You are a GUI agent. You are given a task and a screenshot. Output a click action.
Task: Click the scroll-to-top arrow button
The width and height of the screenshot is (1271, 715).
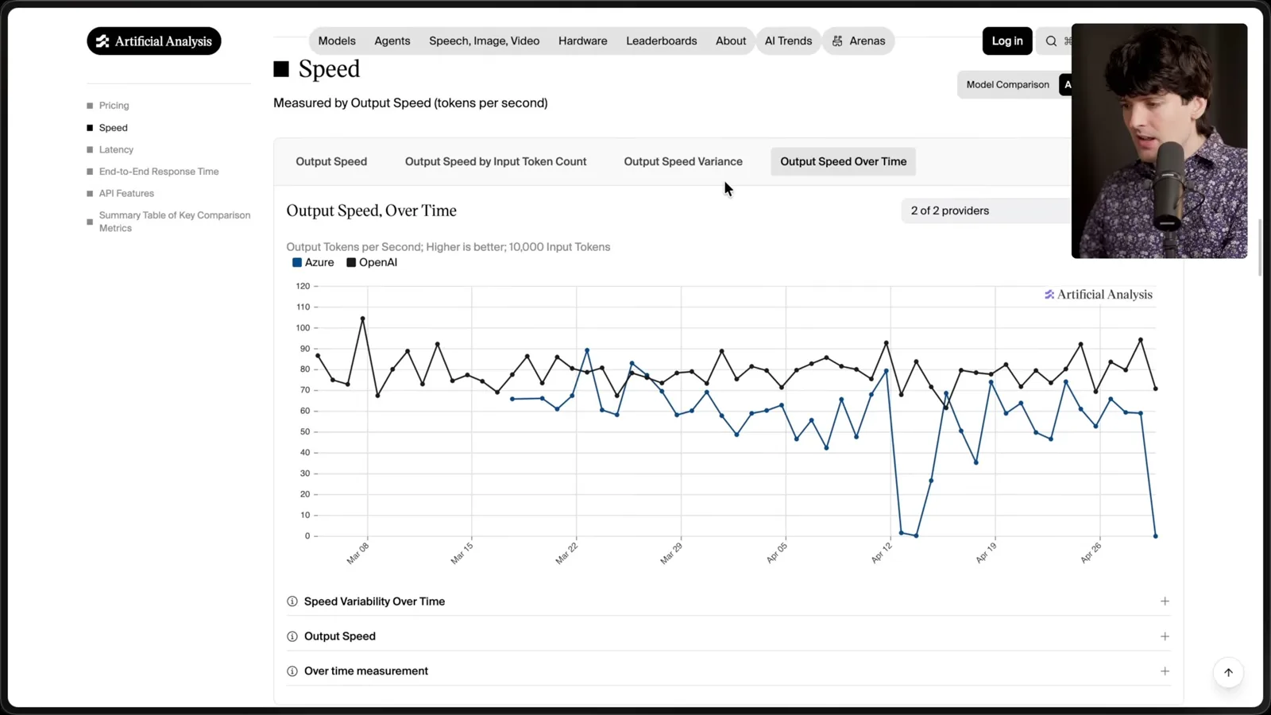(1228, 672)
